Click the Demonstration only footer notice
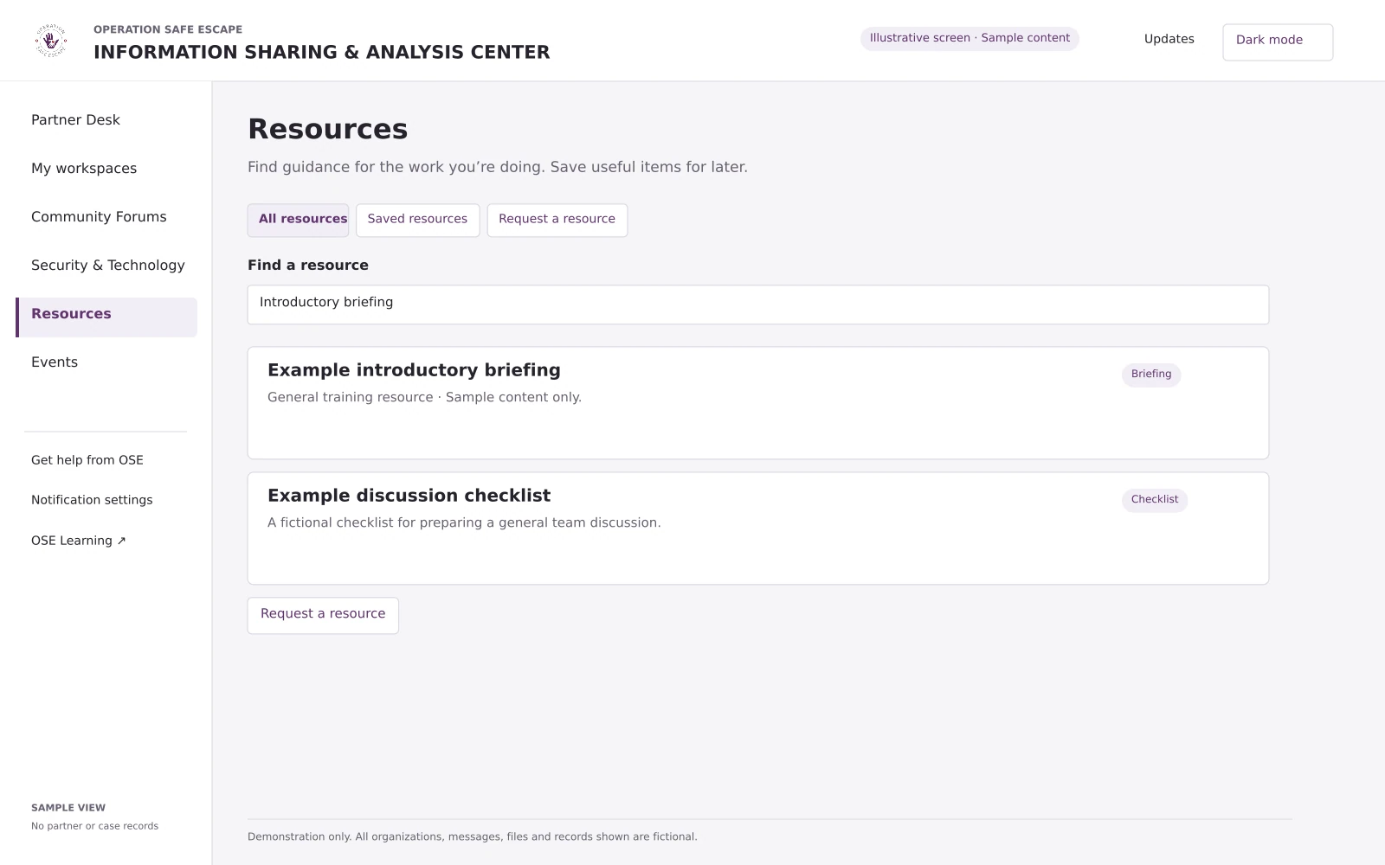 [473, 836]
